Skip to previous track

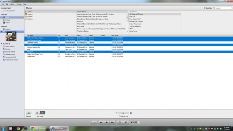click(x=101, y=122)
